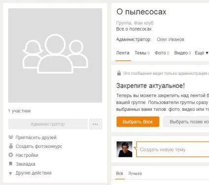Click the orange Выбрать блок button
This screenshot has width=209, height=185.
coord(138,122)
